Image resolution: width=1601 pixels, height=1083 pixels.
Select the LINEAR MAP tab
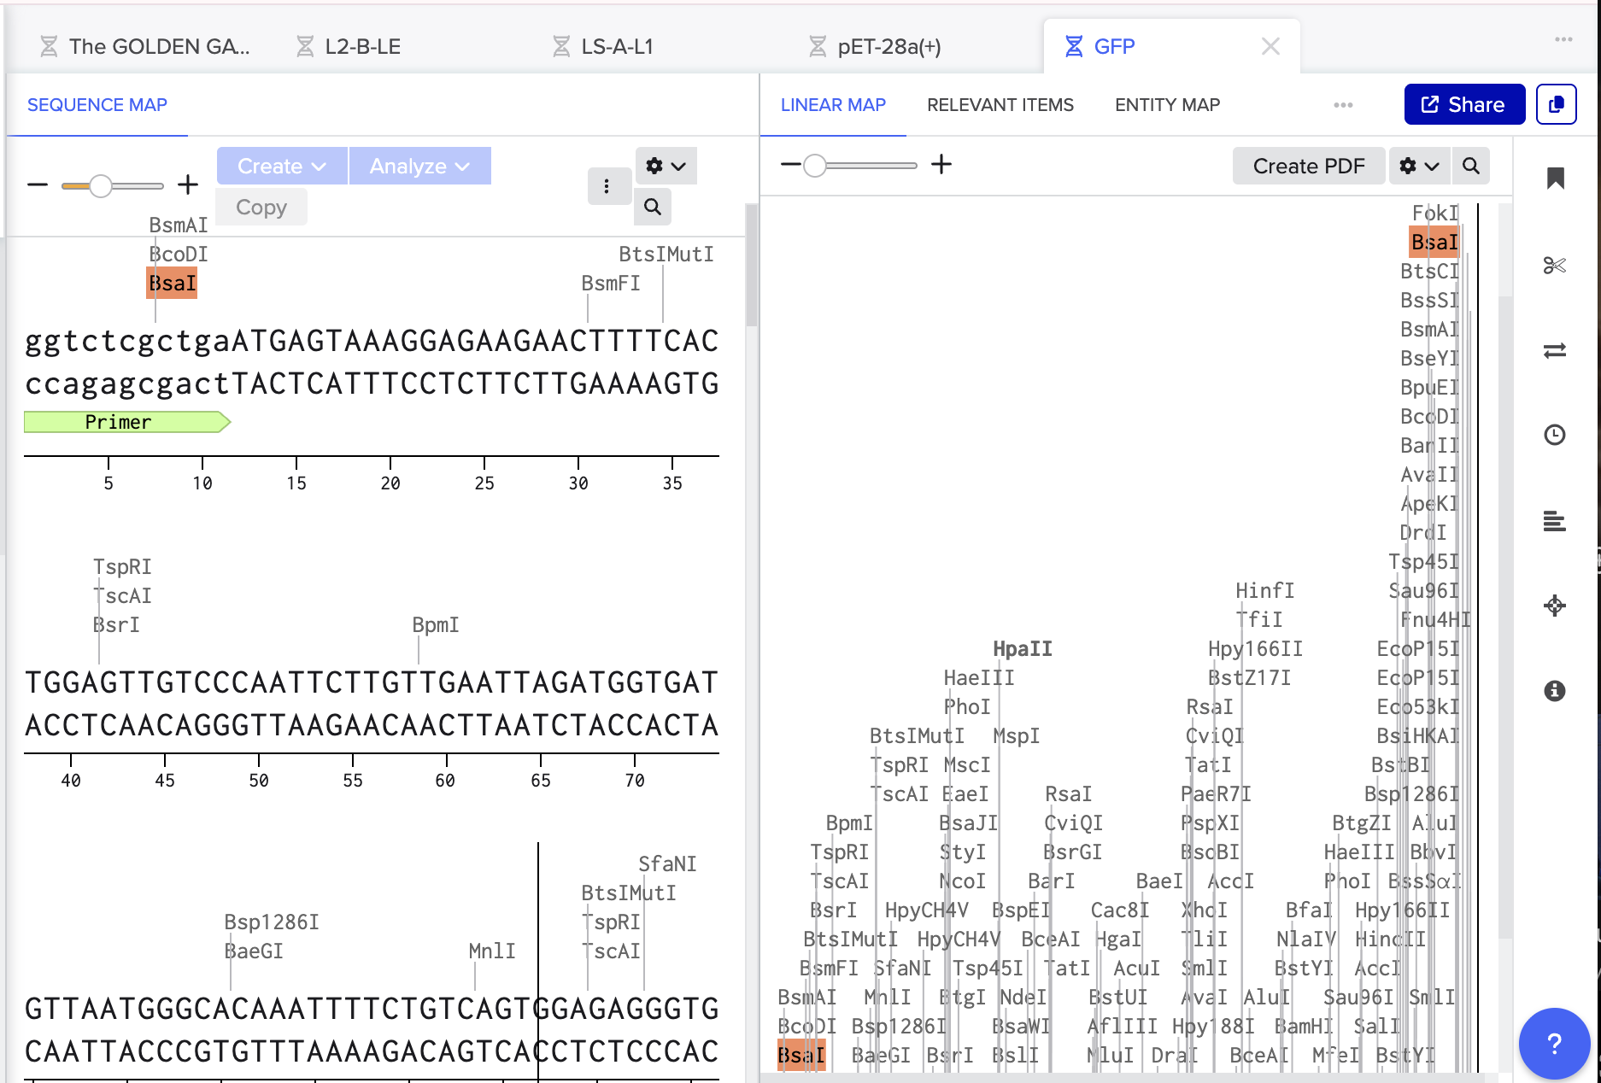[x=833, y=105]
